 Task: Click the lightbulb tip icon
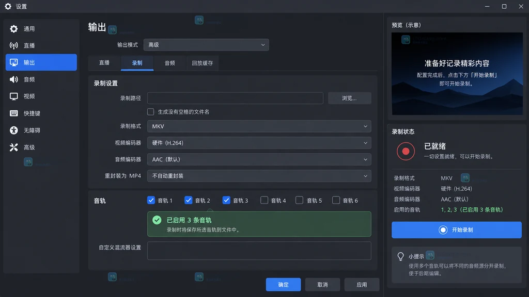(x=400, y=256)
